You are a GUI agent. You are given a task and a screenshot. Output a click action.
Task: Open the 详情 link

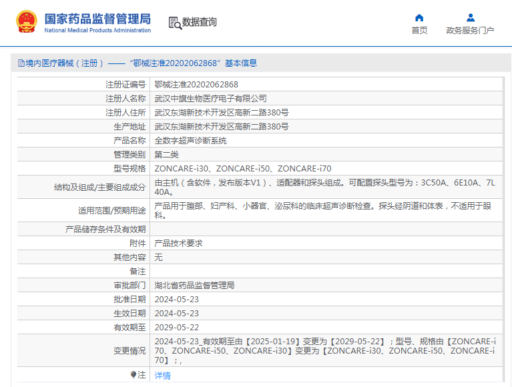pos(163,376)
